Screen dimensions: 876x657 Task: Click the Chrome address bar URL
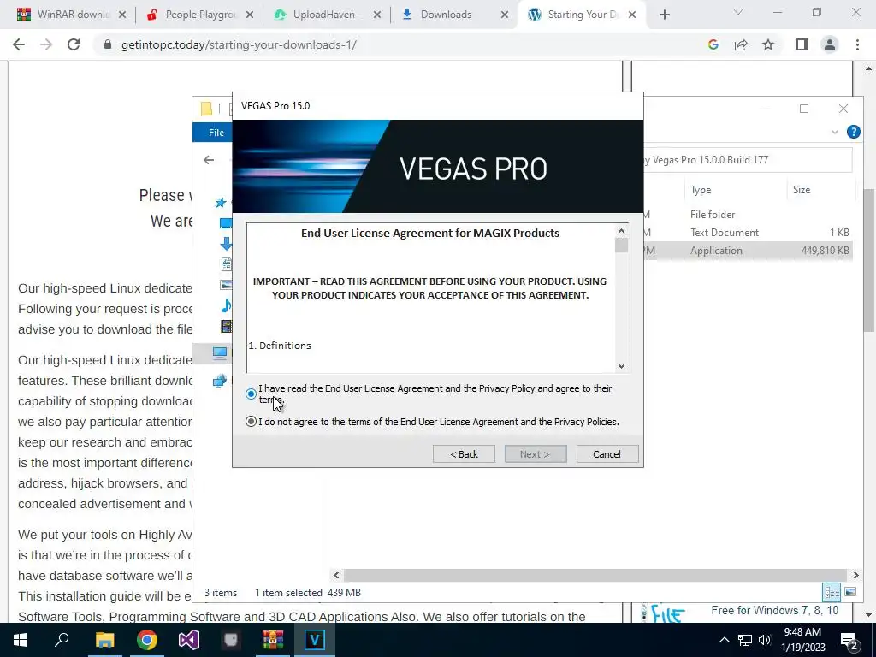(240, 44)
